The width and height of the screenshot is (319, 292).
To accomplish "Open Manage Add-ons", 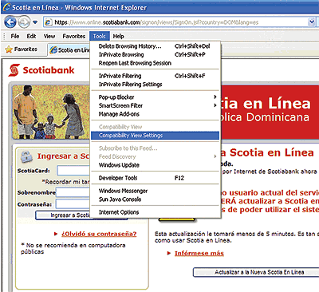I will (155, 114).
